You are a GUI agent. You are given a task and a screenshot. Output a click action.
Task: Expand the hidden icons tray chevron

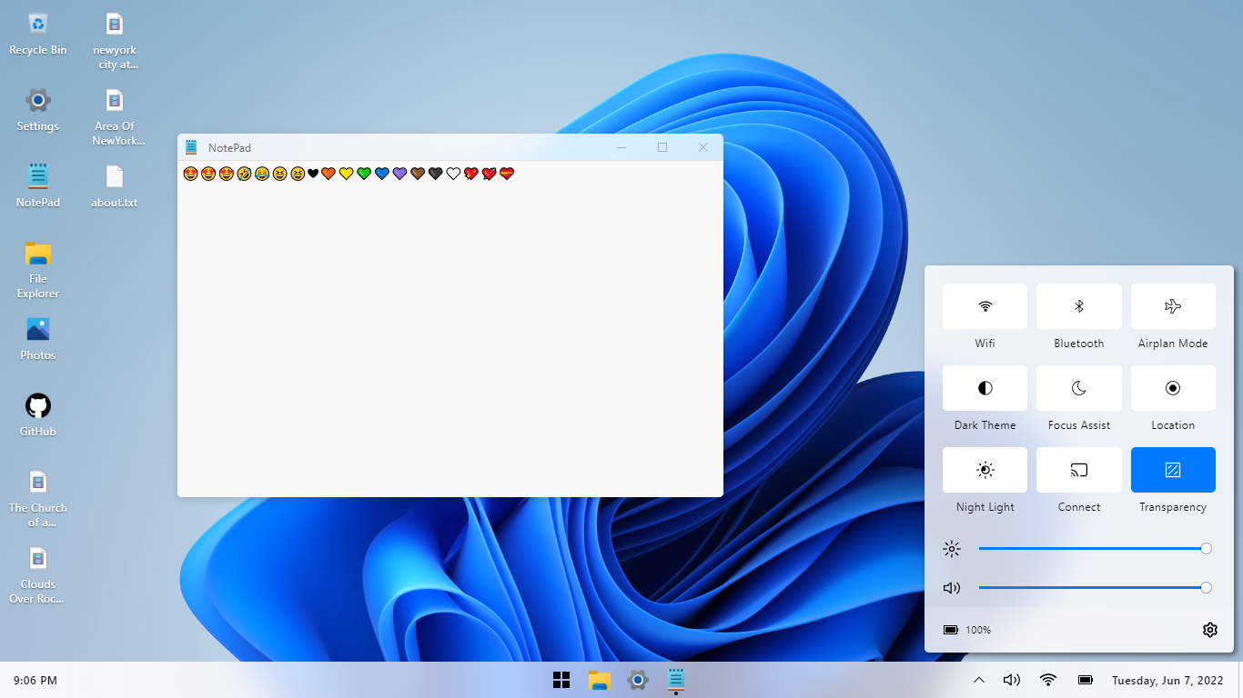pyautogui.click(x=979, y=680)
